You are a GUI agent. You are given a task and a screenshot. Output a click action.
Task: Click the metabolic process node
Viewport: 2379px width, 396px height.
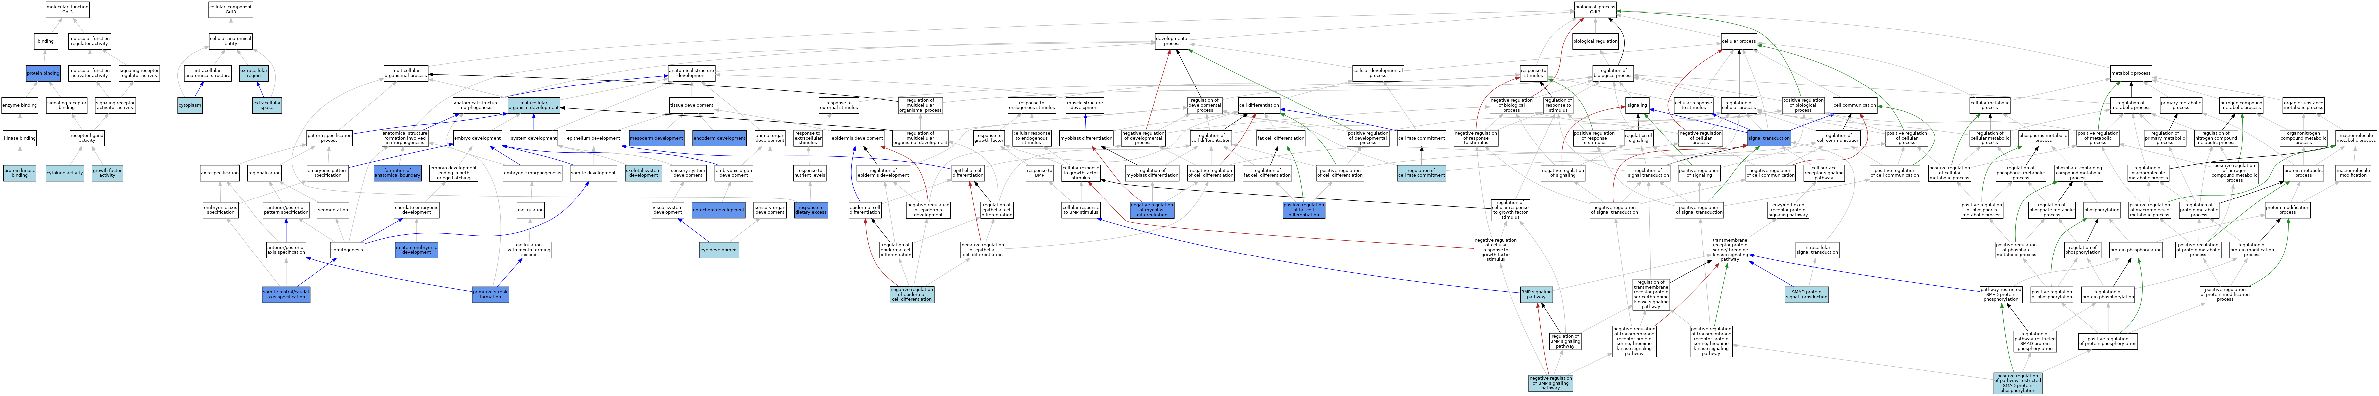point(2131,73)
